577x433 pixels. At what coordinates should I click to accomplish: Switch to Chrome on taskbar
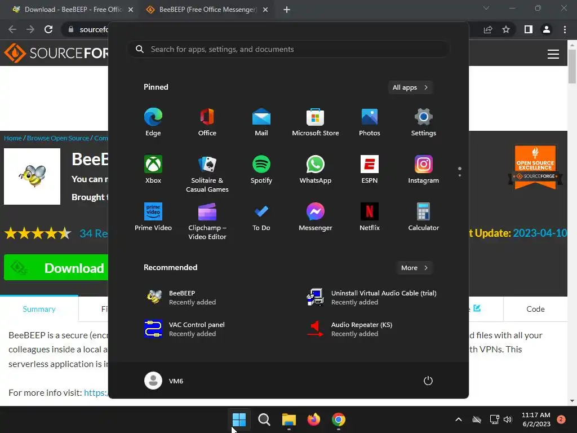tap(339, 419)
